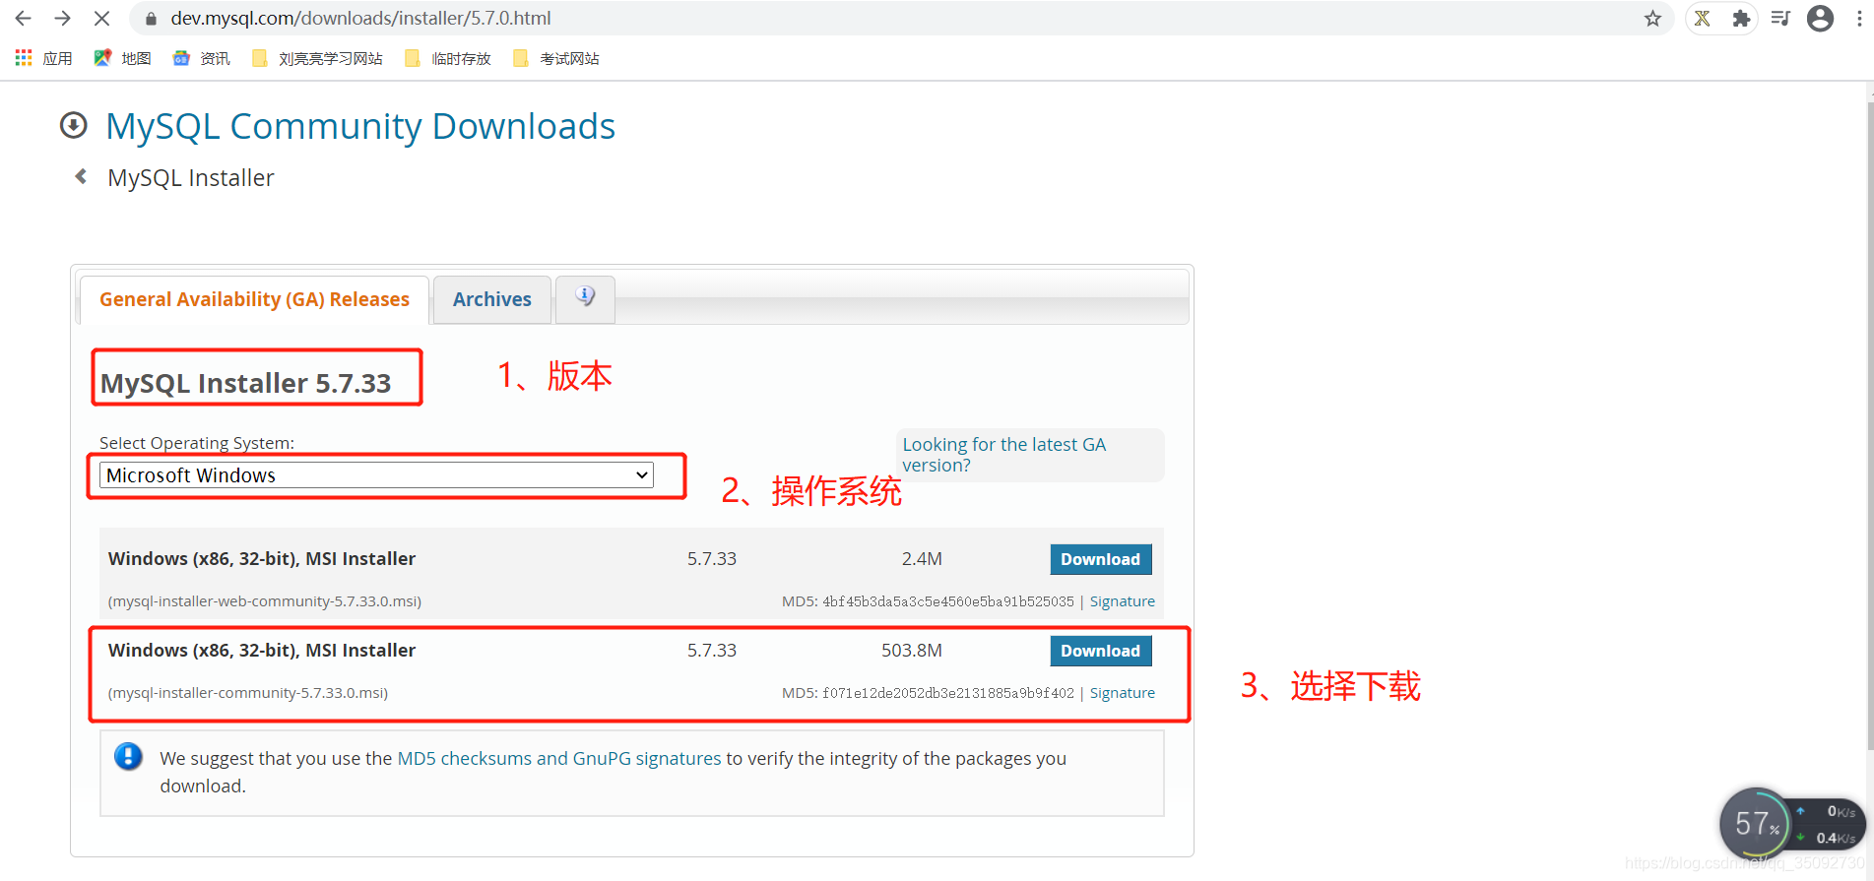Download the 503.8M MSI installer

tap(1100, 651)
